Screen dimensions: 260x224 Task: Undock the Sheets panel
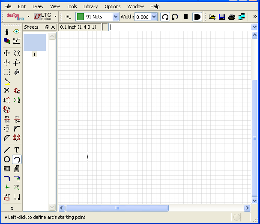point(47,27)
